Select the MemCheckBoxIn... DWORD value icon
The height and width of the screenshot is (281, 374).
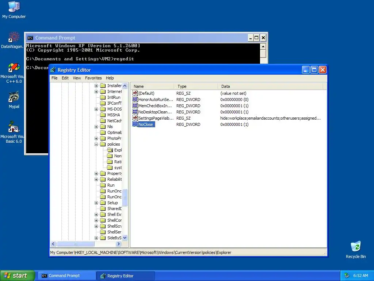pos(135,105)
